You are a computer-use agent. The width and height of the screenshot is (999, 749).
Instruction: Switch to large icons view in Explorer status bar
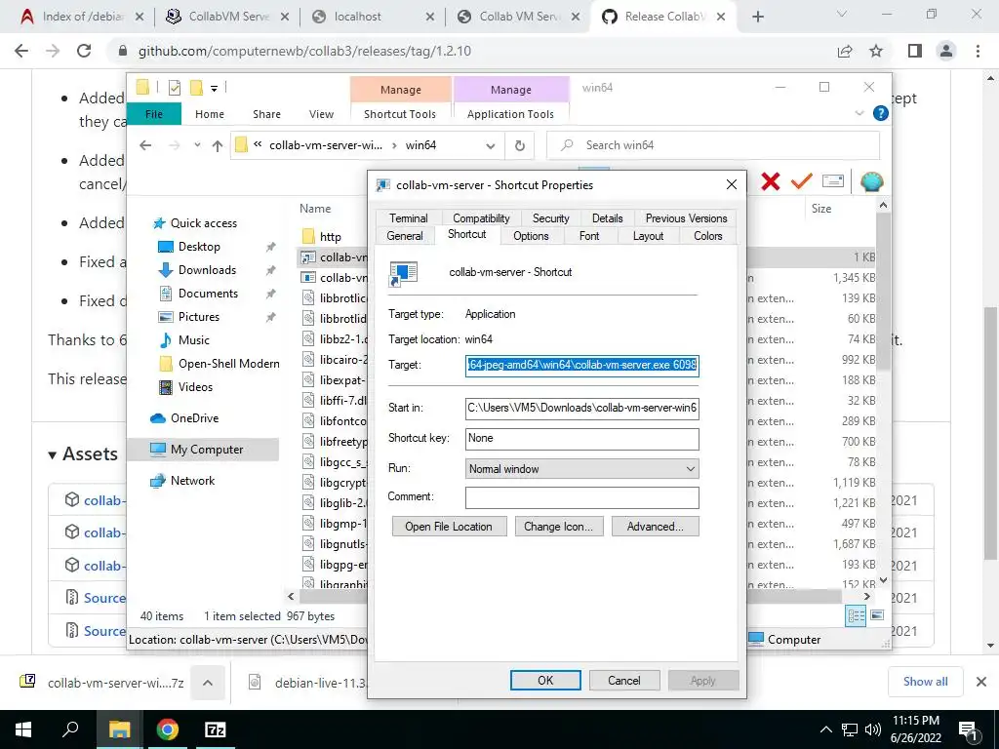[877, 615]
